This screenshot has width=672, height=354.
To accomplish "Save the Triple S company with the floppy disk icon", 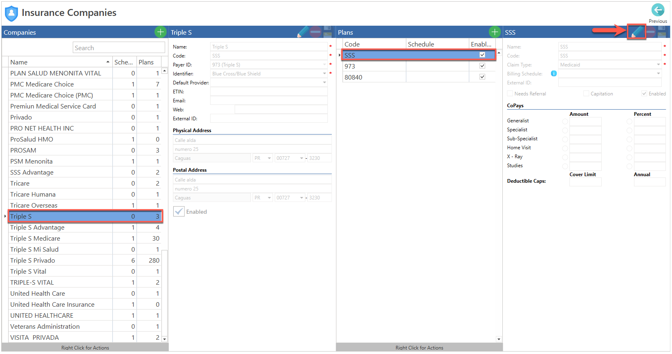I will pos(327,32).
